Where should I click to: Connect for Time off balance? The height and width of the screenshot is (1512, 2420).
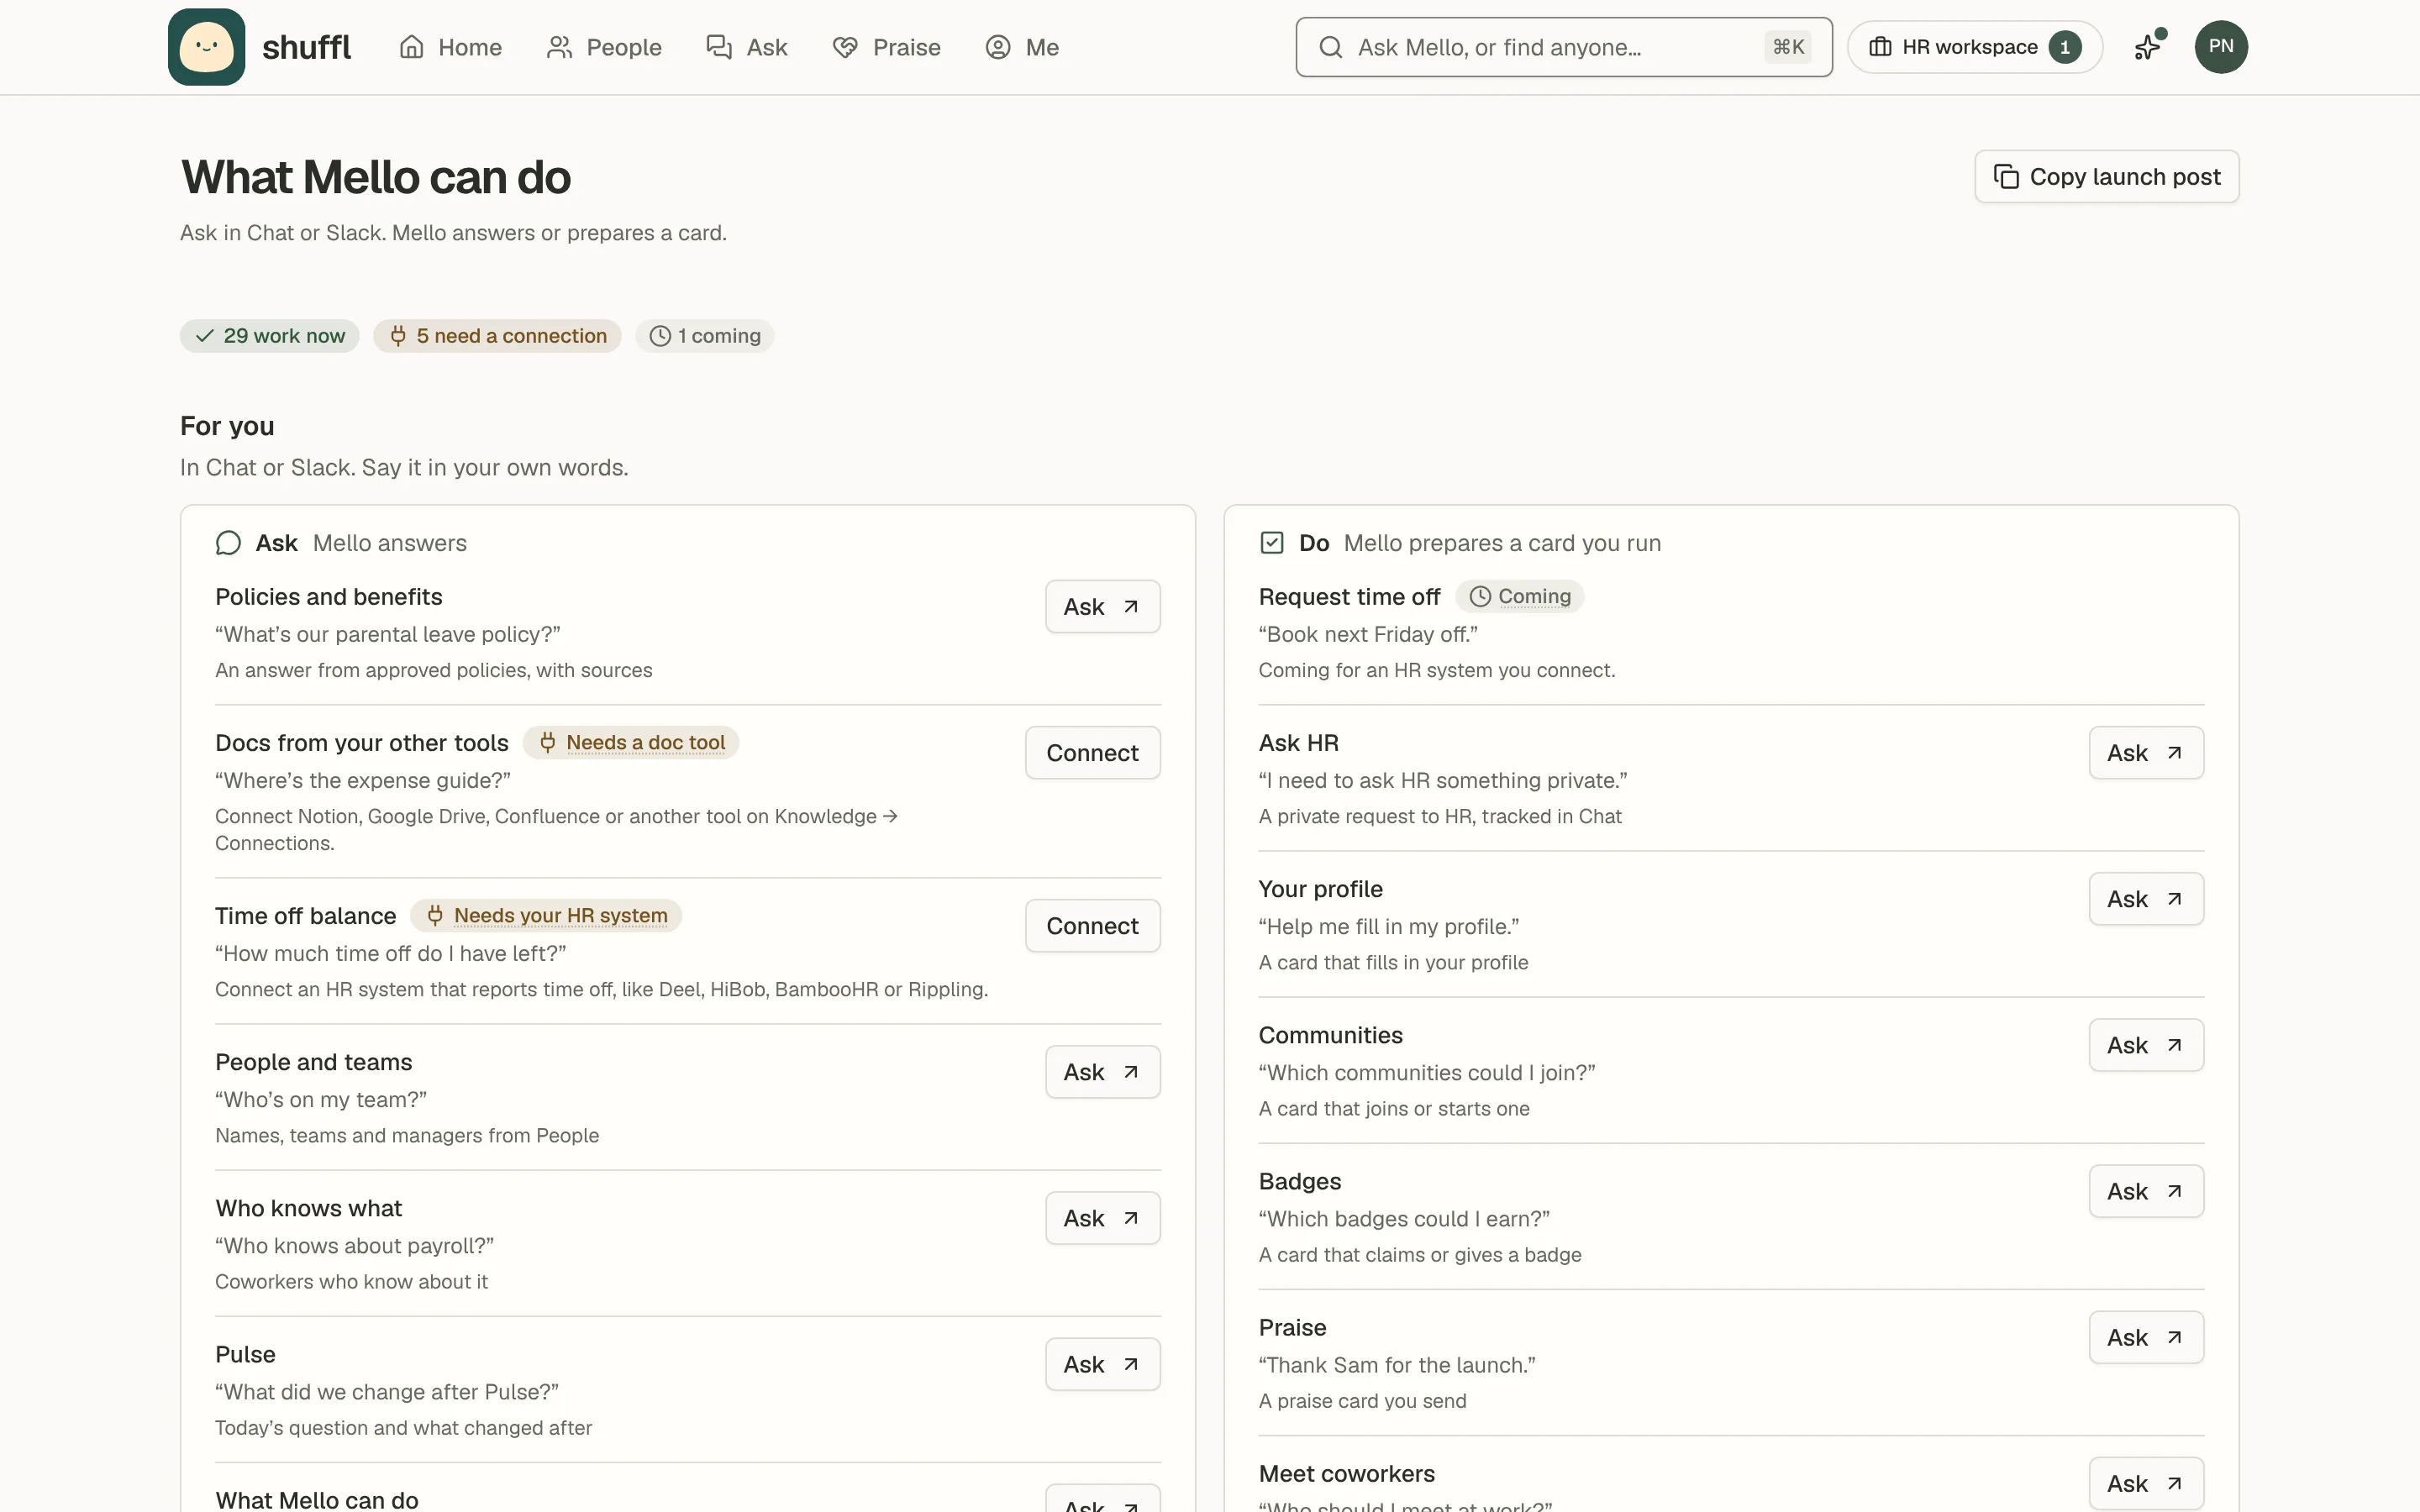point(1093,926)
